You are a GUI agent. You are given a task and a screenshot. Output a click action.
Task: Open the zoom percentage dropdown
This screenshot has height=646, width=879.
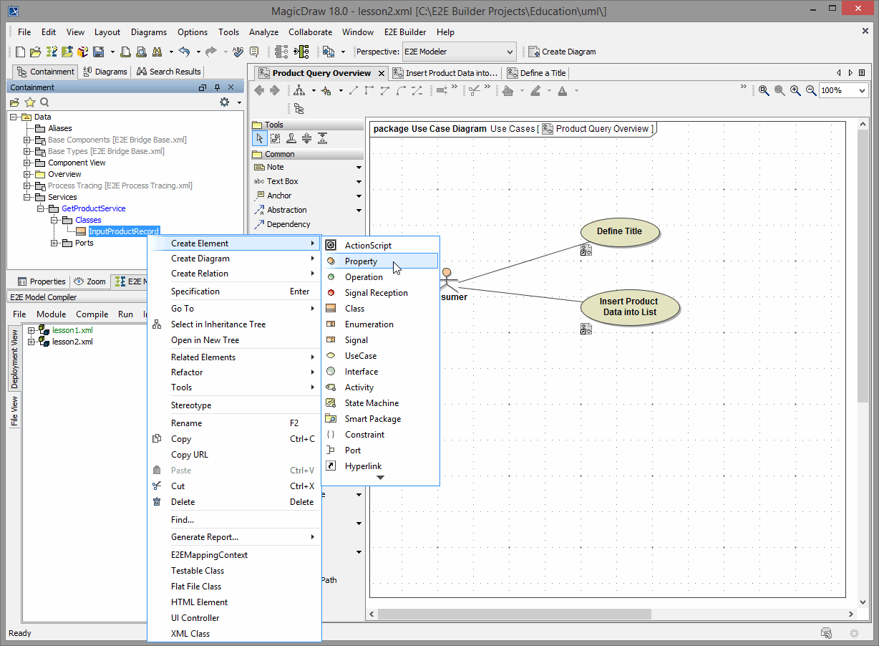pos(861,91)
